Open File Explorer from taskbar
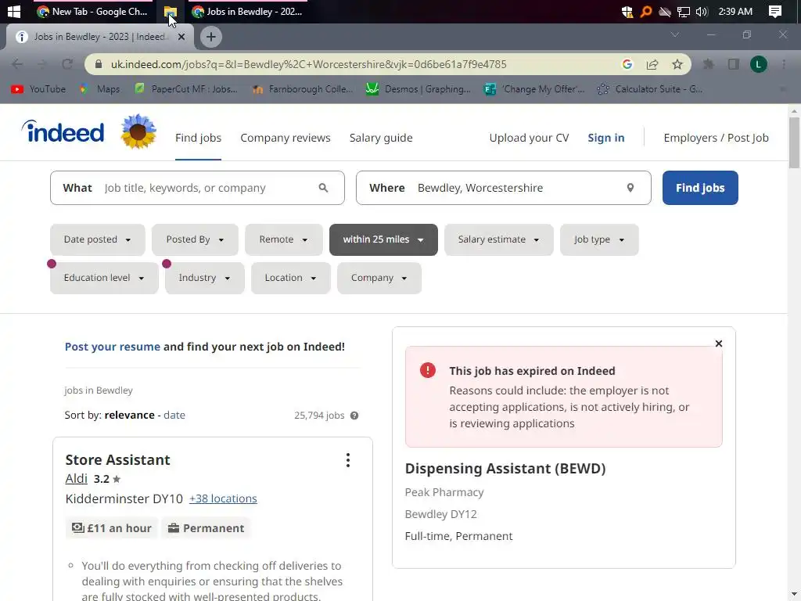Image resolution: width=801 pixels, height=601 pixels. [x=170, y=11]
